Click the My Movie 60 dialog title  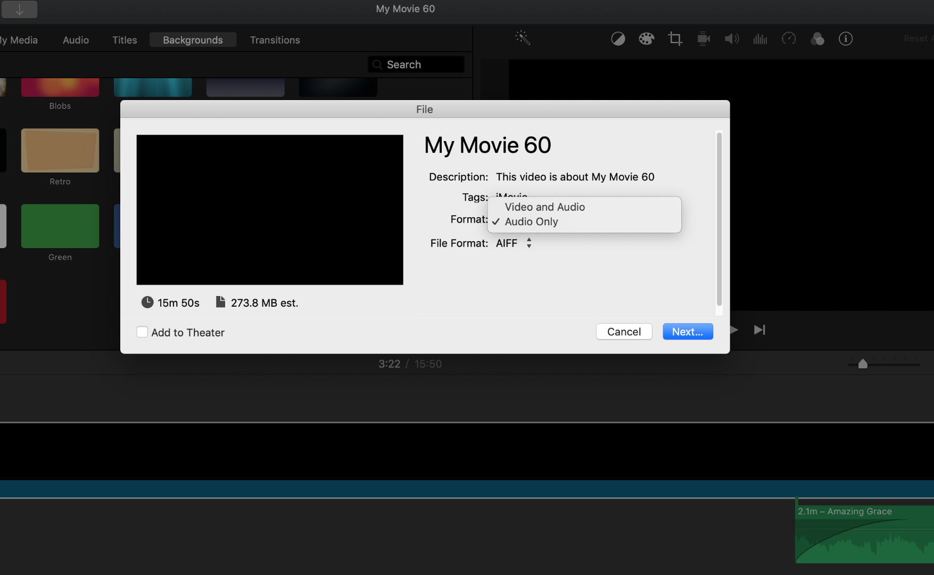coord(487,145)
